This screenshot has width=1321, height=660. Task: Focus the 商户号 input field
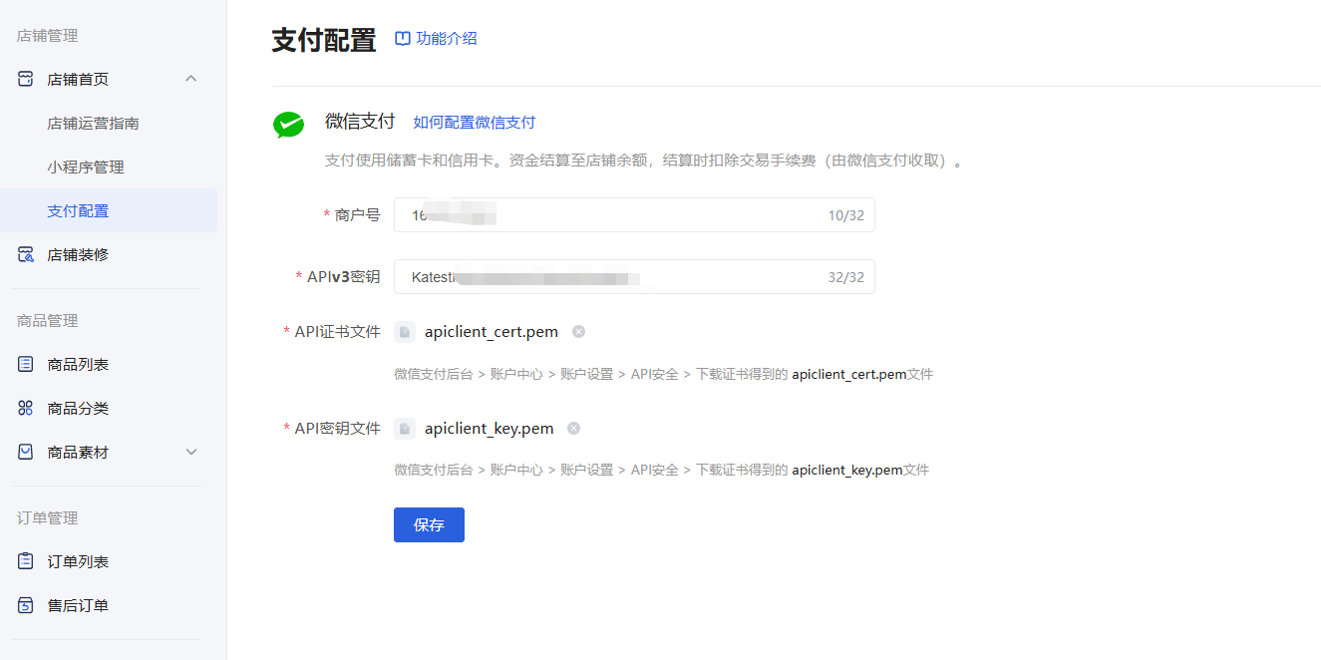634,215
